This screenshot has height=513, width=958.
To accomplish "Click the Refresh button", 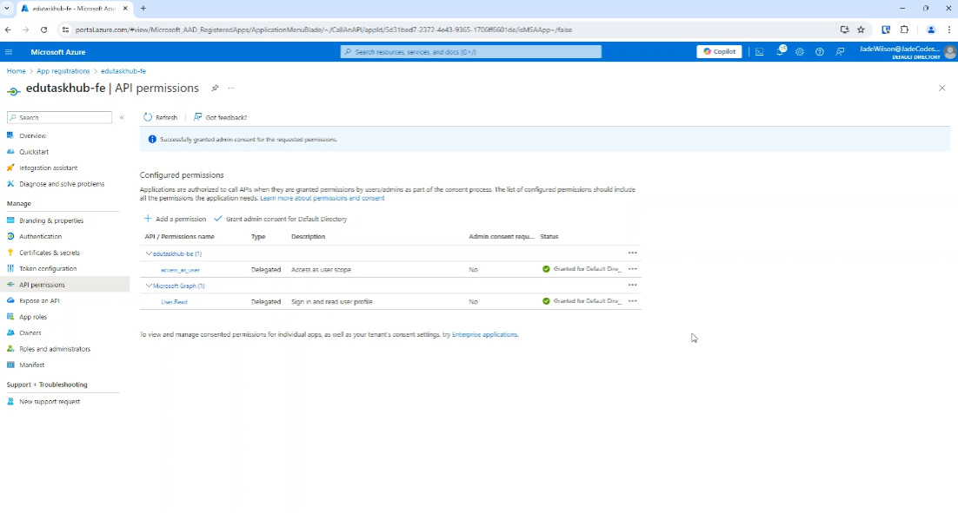I will point(160,117).
